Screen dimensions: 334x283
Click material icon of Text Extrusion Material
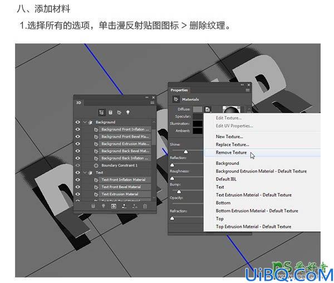coord(96,194)
